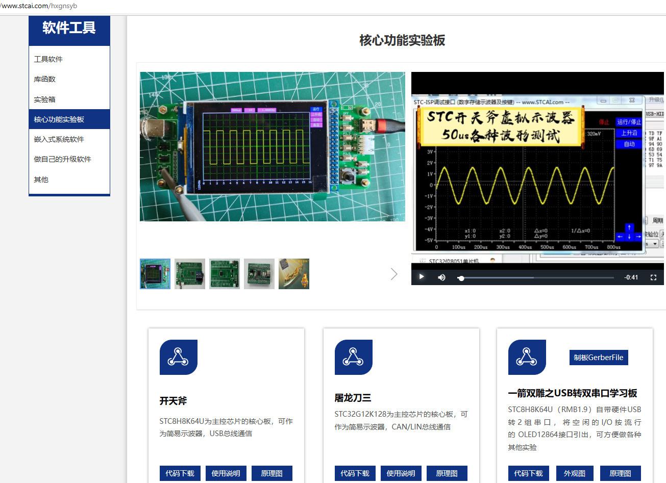
Task: Open 使用说明 under 屠龙刀三
Action: tap(401, 473)
